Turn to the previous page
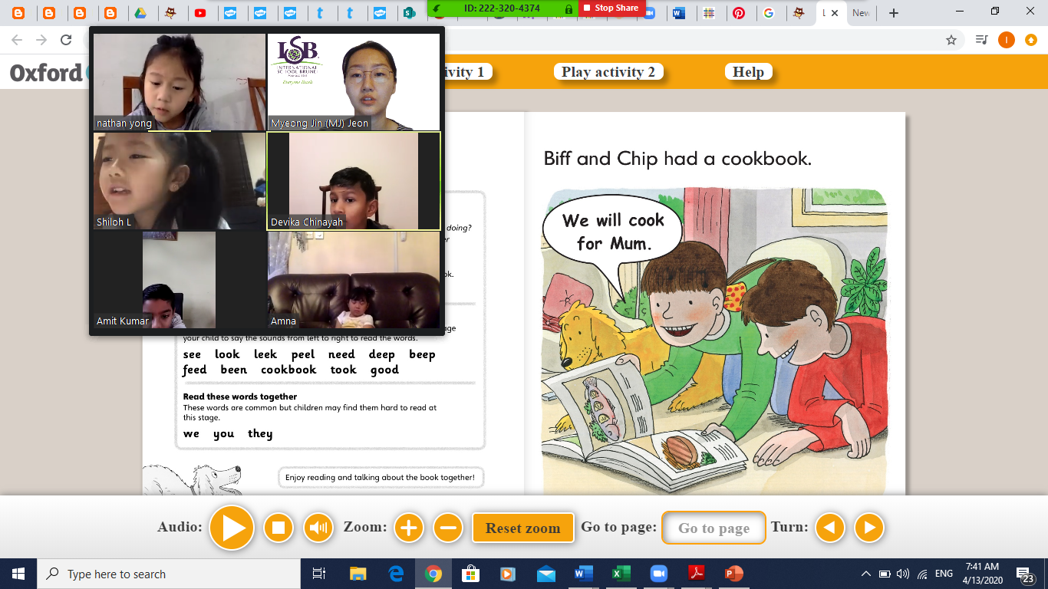Screen dimensions: 1048x589 (829, 528)
